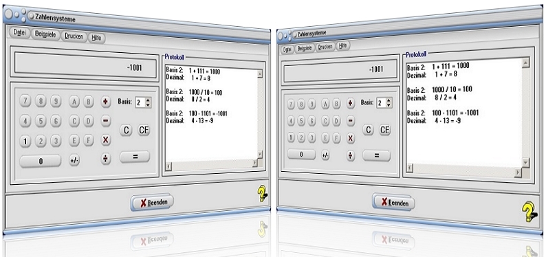This screenshot has width=546, height=257.
Task: Click the red multiply X in left calculator
Action: click(x=106, y=140)
